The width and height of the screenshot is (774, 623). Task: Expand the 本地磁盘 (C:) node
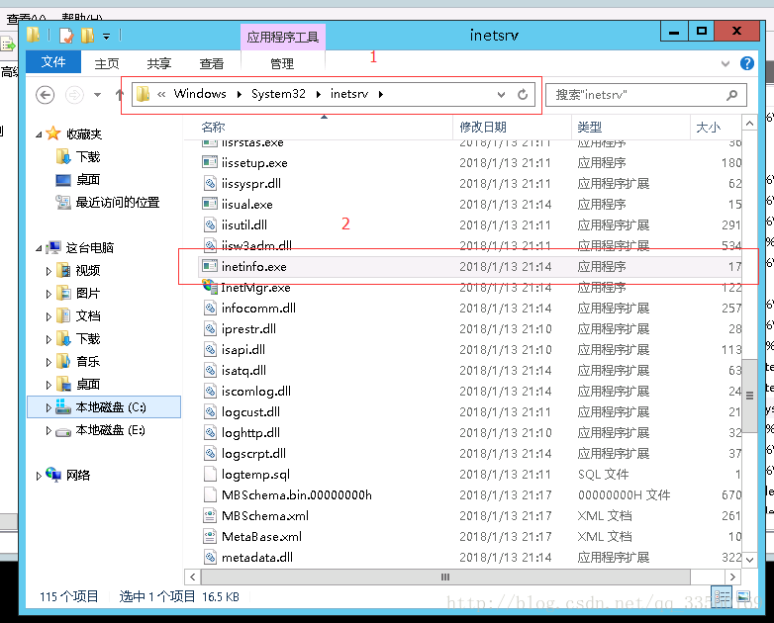coord(48,407)
